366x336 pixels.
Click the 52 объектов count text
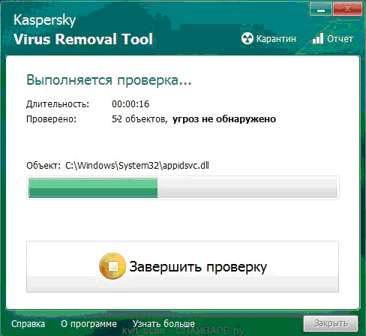click(x=139, y=119)
